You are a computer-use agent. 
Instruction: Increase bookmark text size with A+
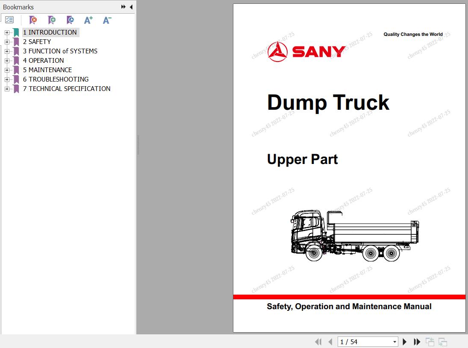[88, 20]
